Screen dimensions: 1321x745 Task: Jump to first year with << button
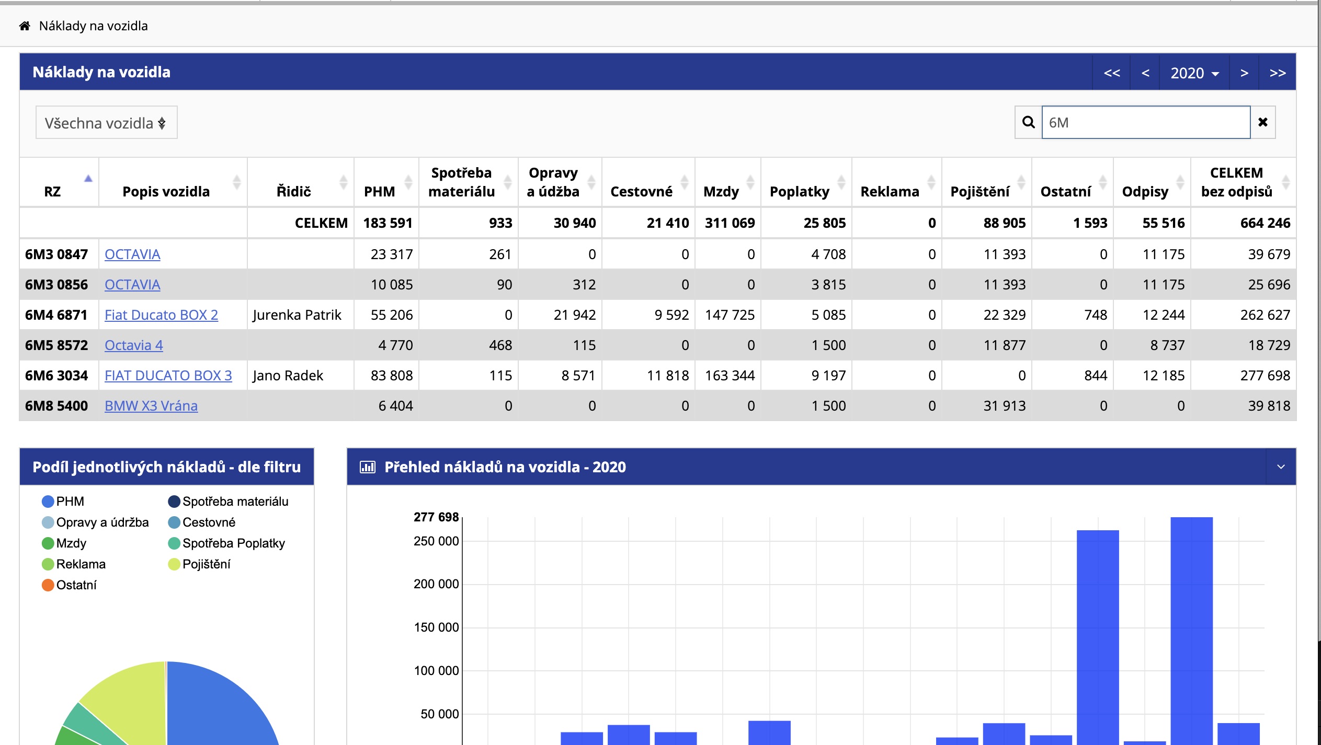click(1112, 73)
